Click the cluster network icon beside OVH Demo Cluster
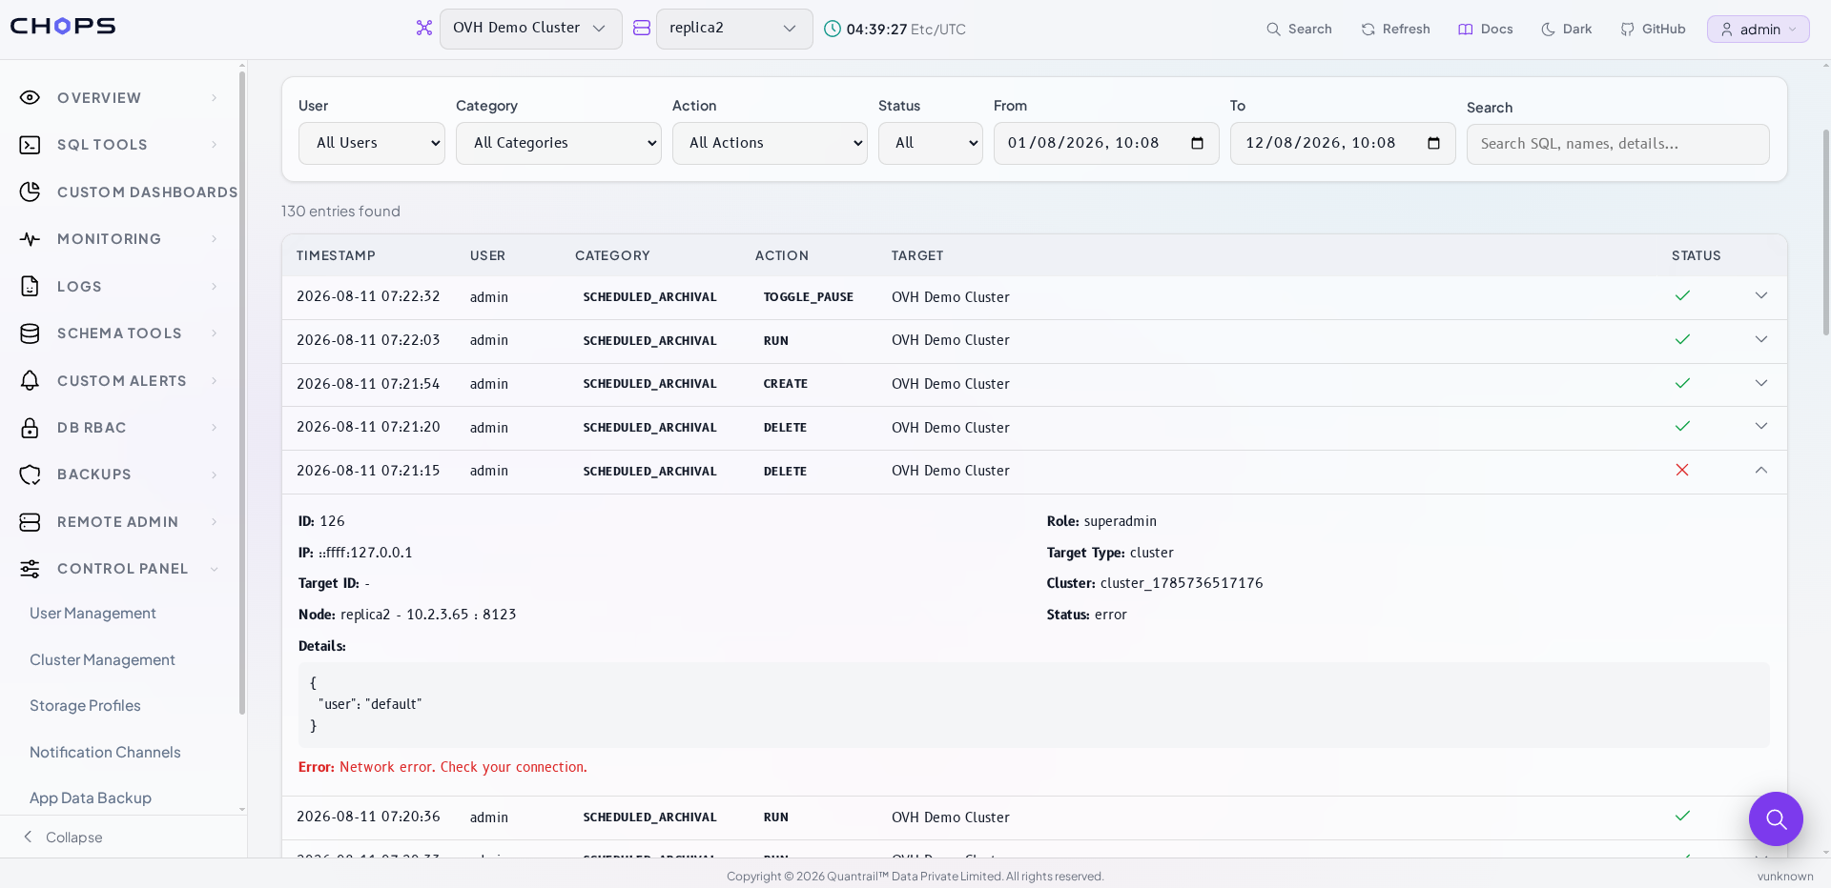Viewport: 1831px width, 888px height. pyautogui.click(x=424, y=29)
